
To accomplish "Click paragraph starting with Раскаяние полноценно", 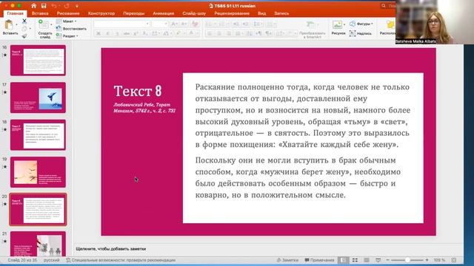I will (x=303, y=116).
